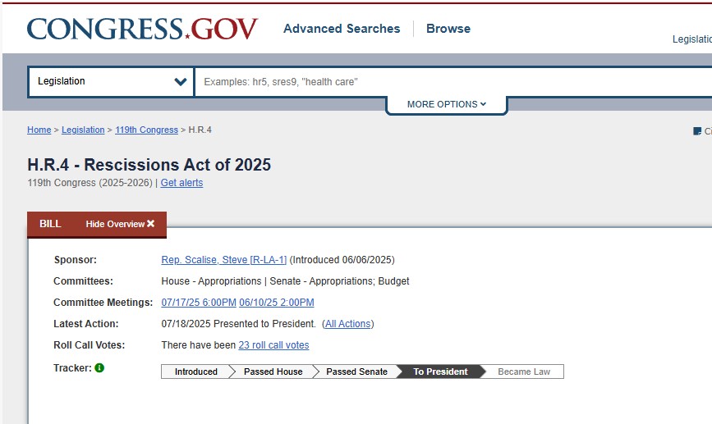Screen dimensions: 712x424
Task: Open the 23 roll call votes link
Action: click(273, 345)
